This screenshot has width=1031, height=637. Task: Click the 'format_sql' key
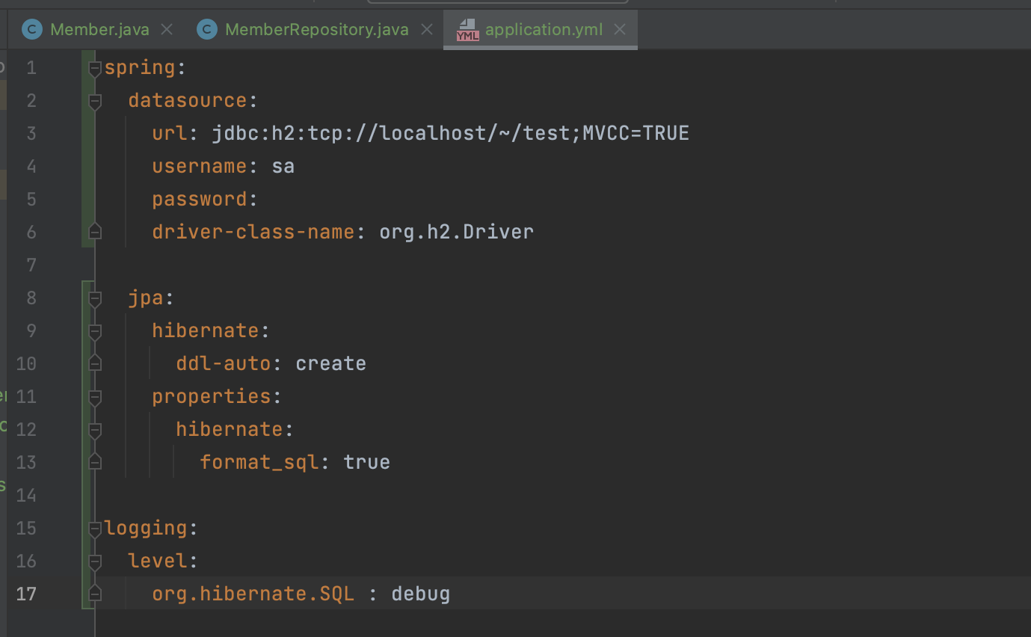[x=259, y=463]
